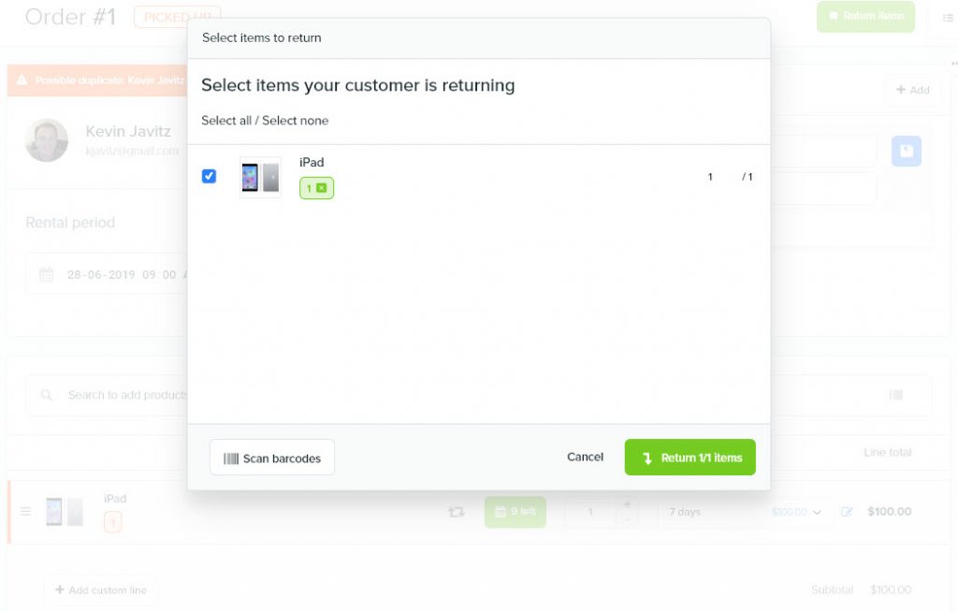The height and width of the screenshot is (612, 958).
Task: Click the return quantity field showing 1
Action: [710, 177]
